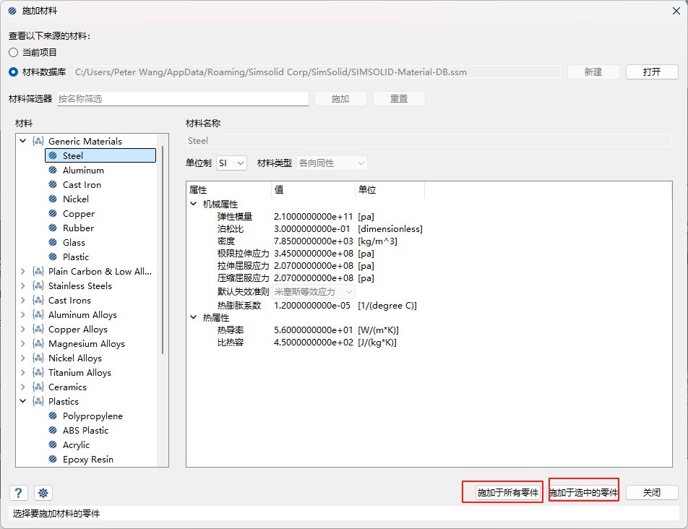Screen dimensions: 688x529
Task: Collapse the Generic Materials tree node
Action: pyautogui.click(x=23, y=142)
